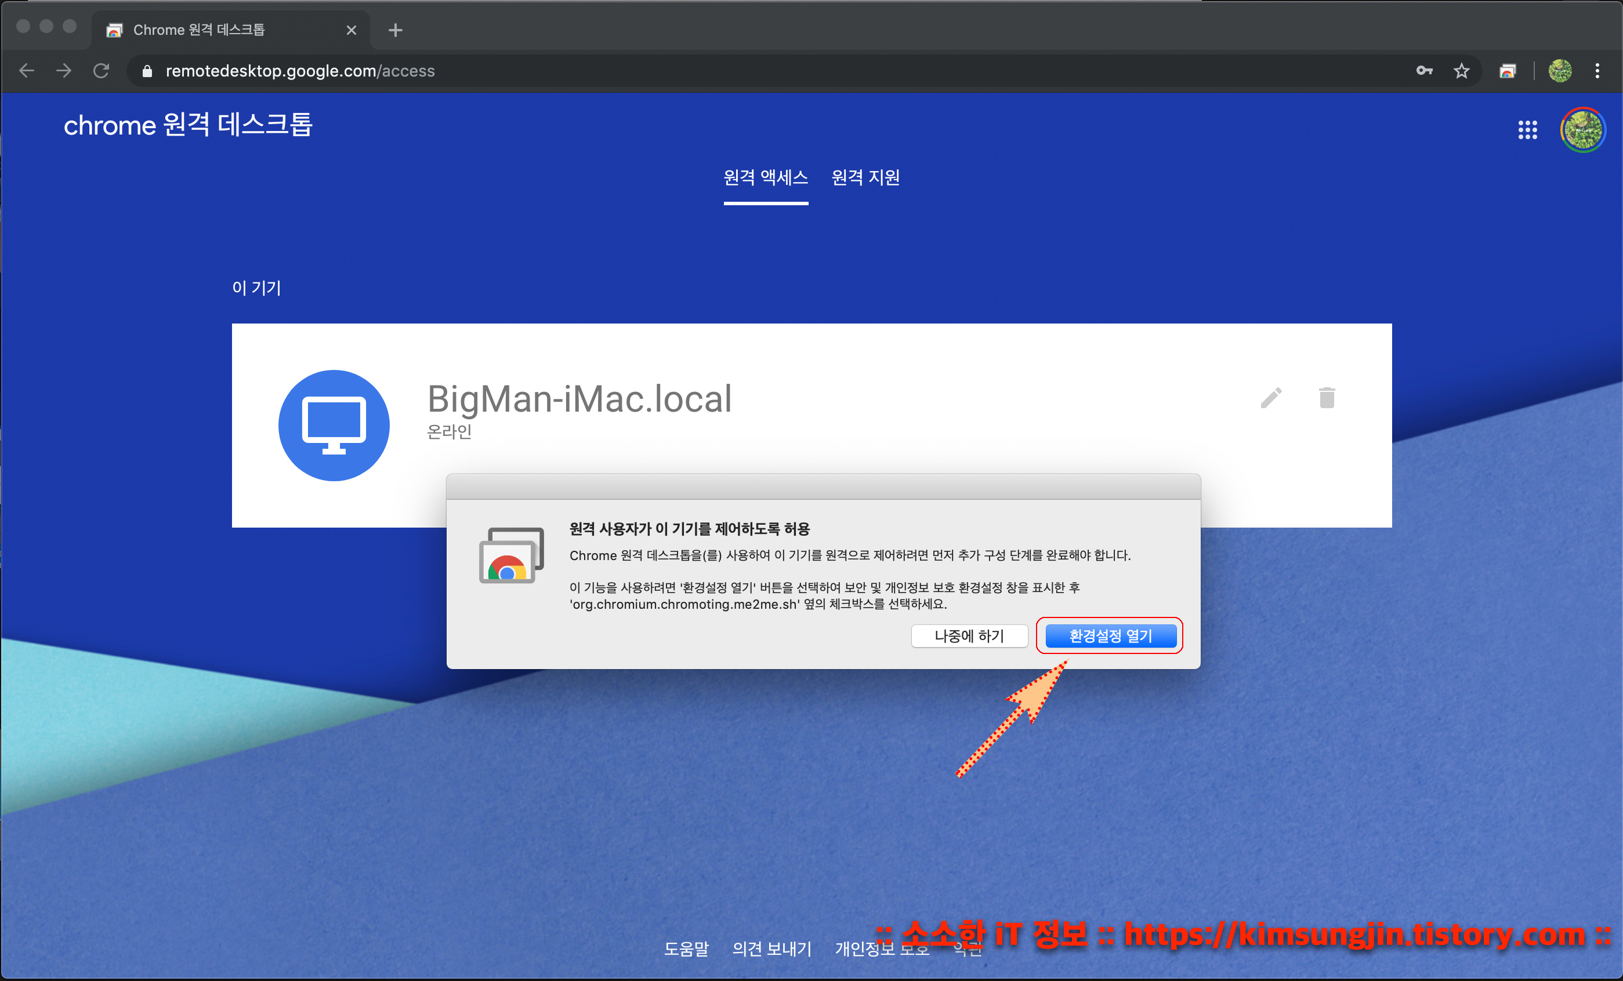Click the browser reload button
This screenshot has height=981, width=1623.
pyautogui.click(x=101, y=71)
